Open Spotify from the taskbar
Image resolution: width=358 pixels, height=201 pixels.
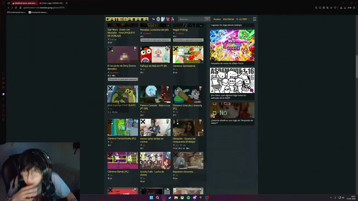click(x=188, y=198)
